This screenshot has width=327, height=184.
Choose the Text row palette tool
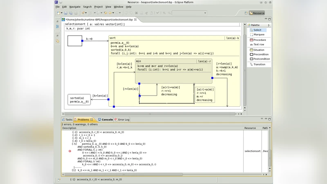click(258, 45)
